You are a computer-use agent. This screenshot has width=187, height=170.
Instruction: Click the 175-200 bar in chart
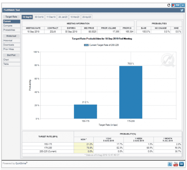click(x=131, y=92)
